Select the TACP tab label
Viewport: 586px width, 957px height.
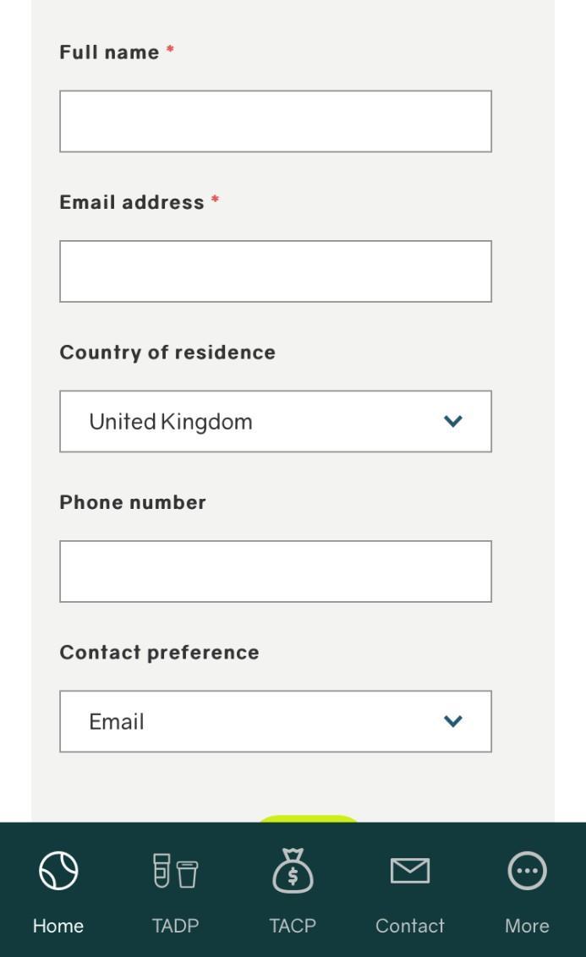click(x=293, y=926)
